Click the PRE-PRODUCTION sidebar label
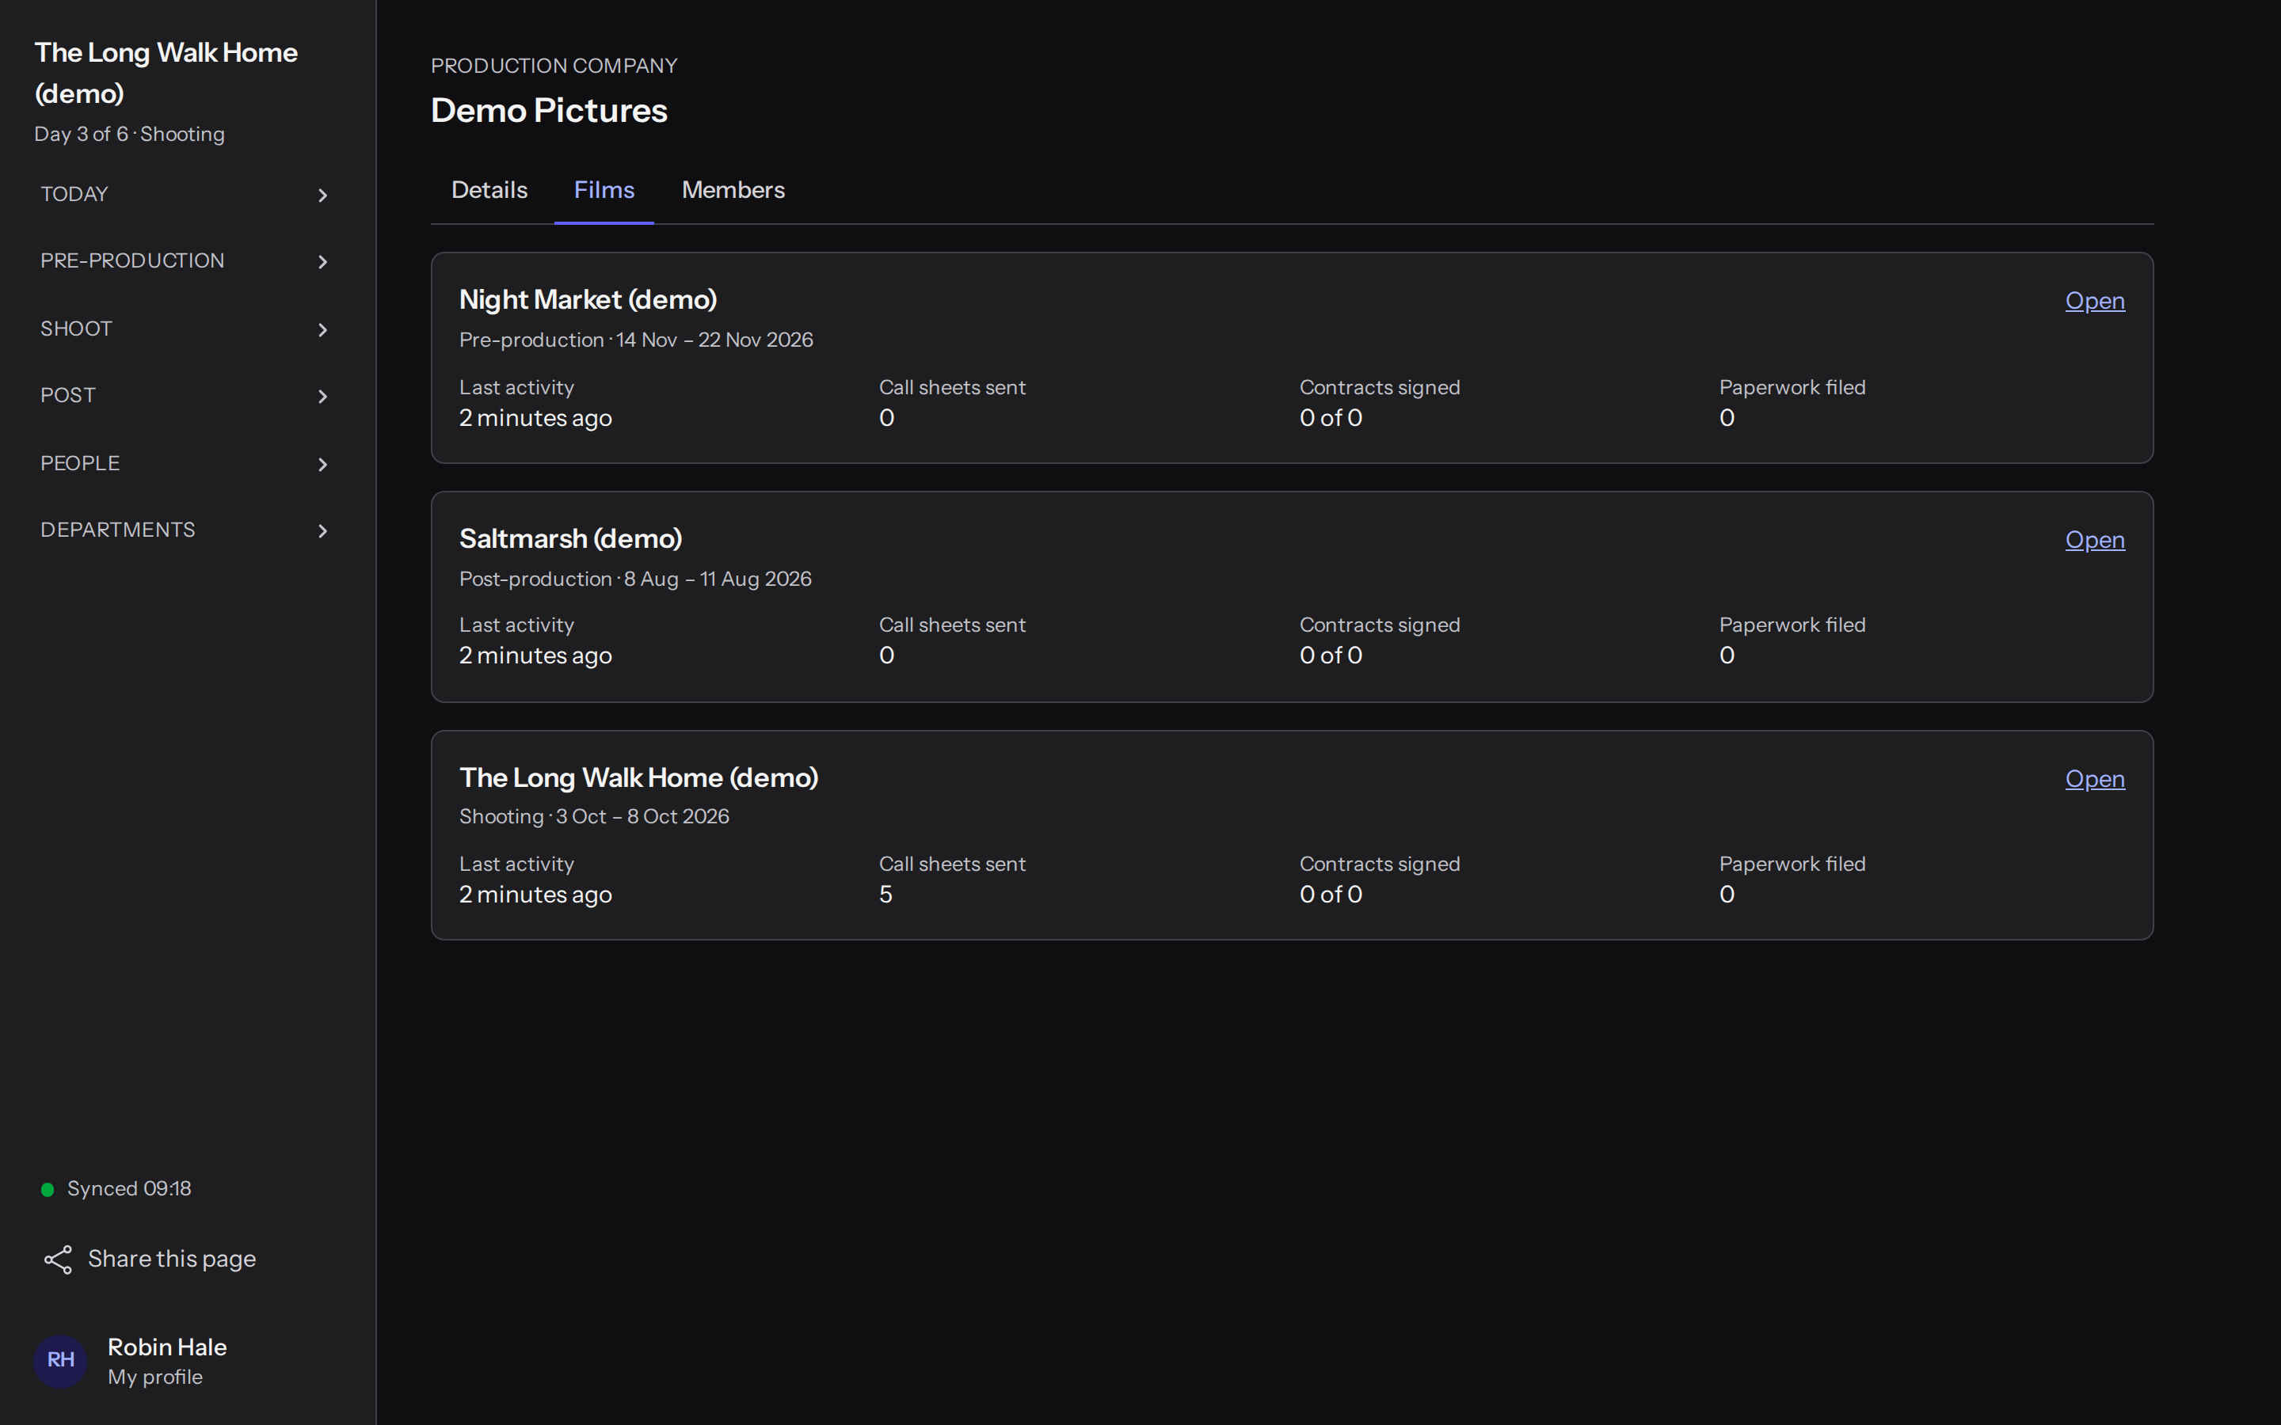The image size is (2281, 1425). pos(132,261)
